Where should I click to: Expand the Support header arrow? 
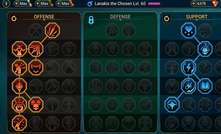tap(197, 20)
